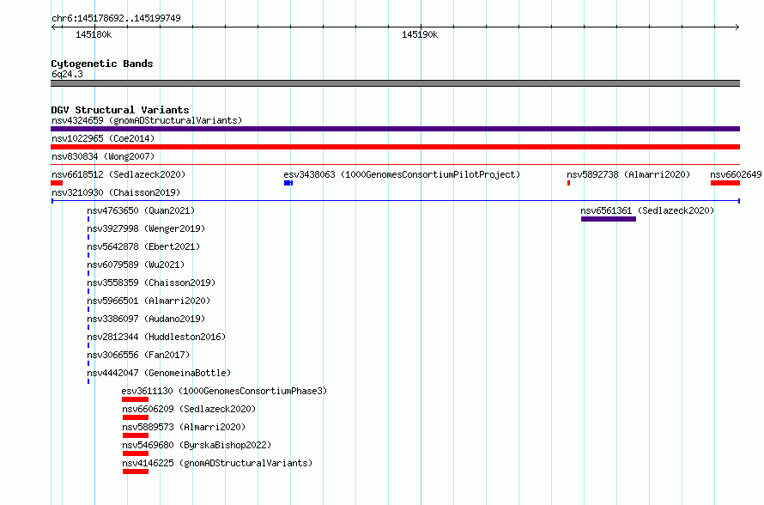The image size is (764, 505).
Task: Click nsv5469680 (ByrskaBishop2022) label
Action: [x=197, y=445]
